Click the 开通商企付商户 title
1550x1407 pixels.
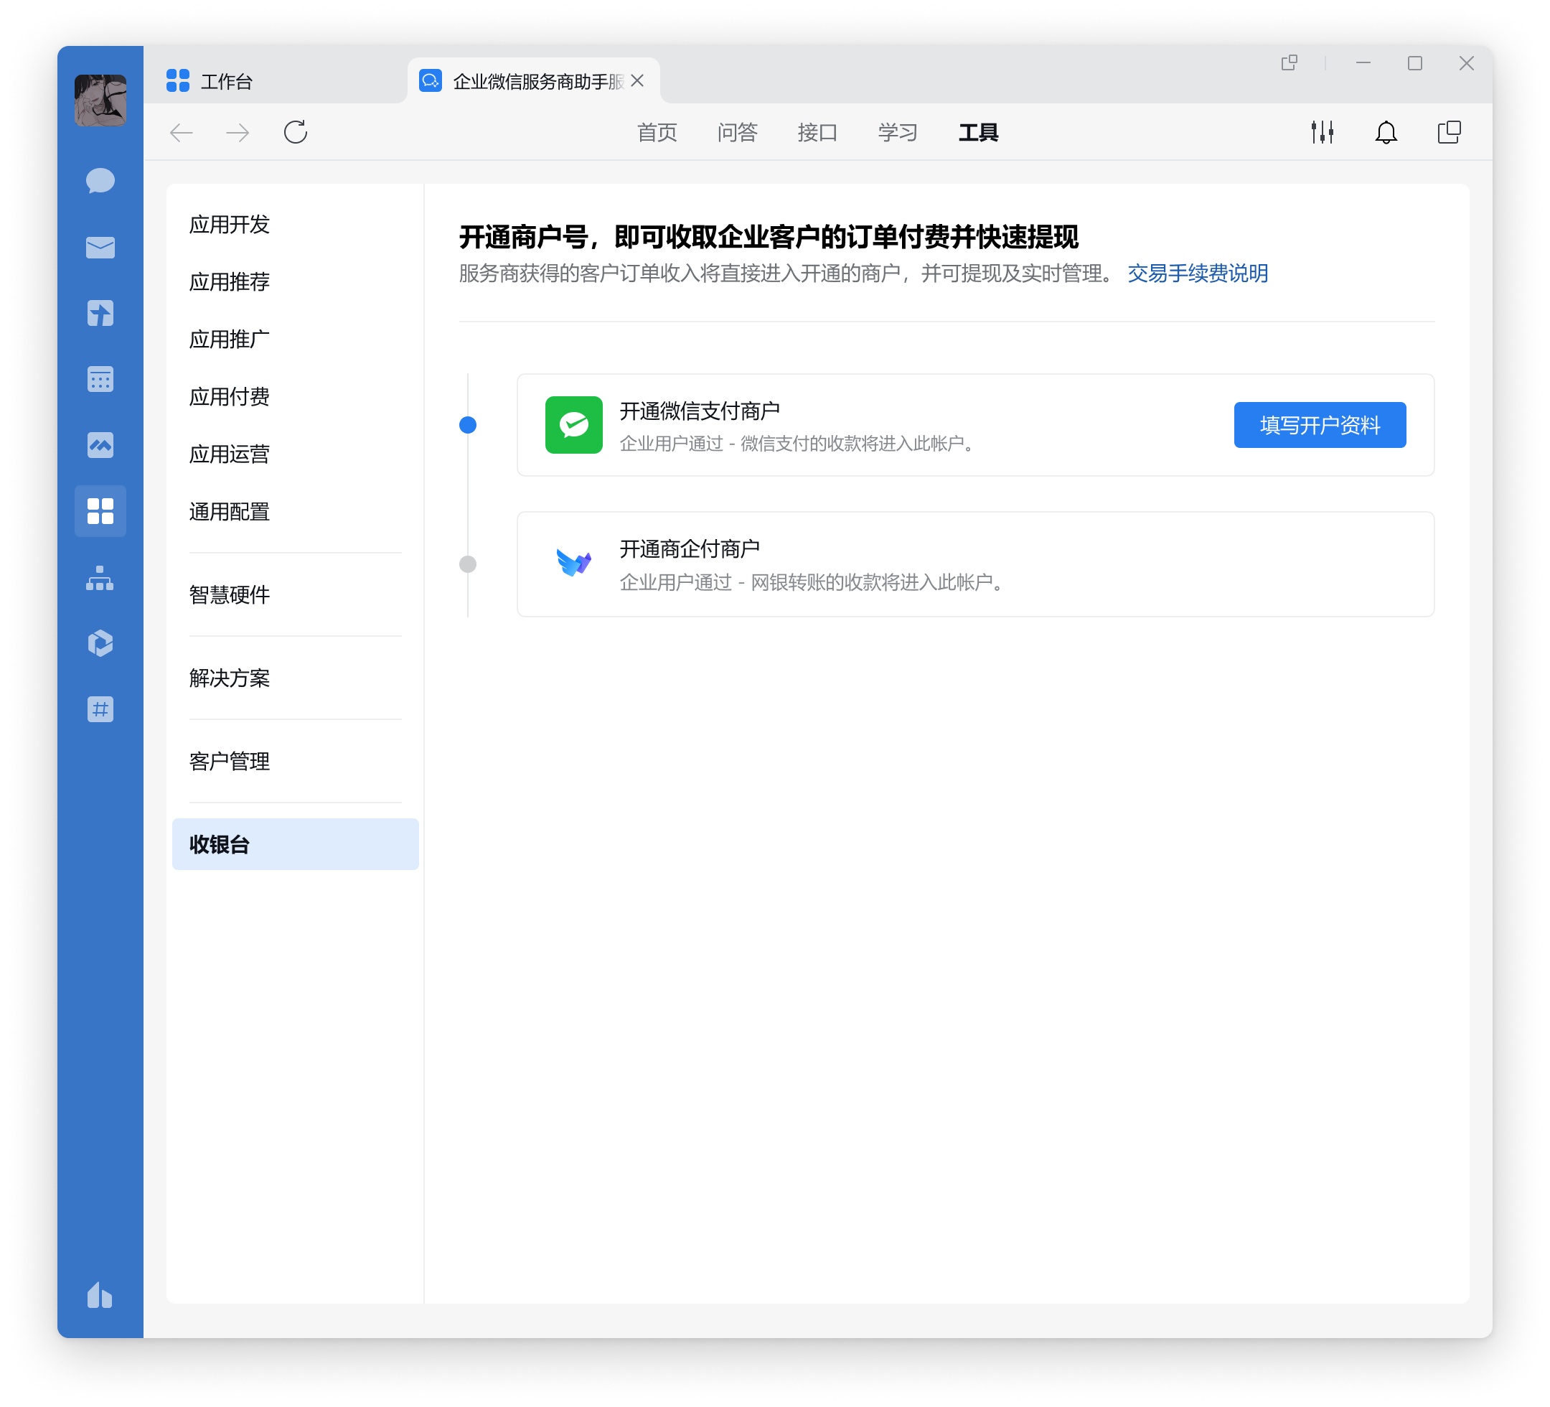690,548
